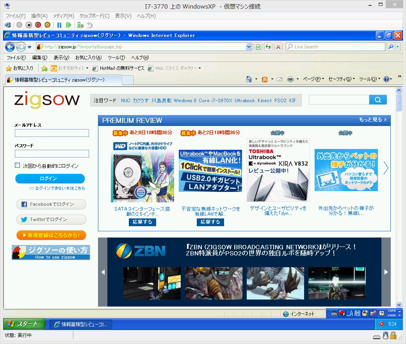Open Web スライス ギャラリー dropdown
This screenshot has height=344, width=406.
(174, 68)
